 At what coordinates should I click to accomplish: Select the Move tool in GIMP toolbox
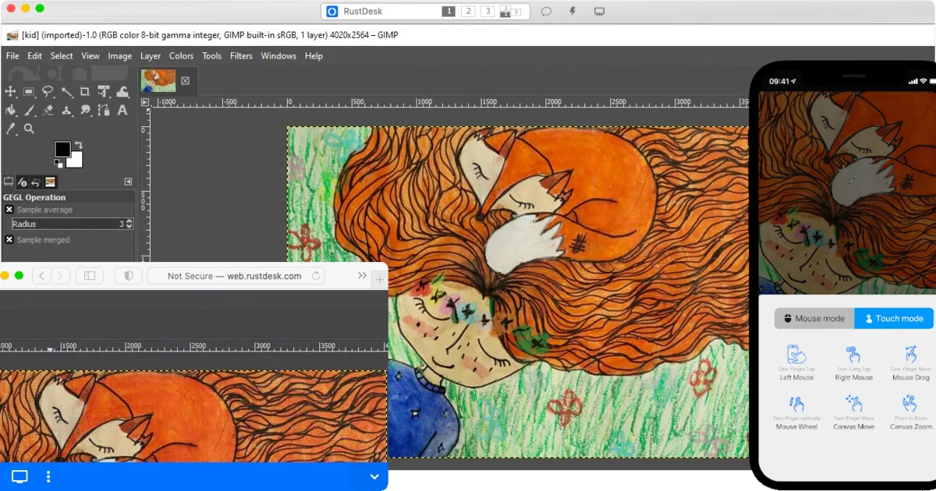coord(11,92)
